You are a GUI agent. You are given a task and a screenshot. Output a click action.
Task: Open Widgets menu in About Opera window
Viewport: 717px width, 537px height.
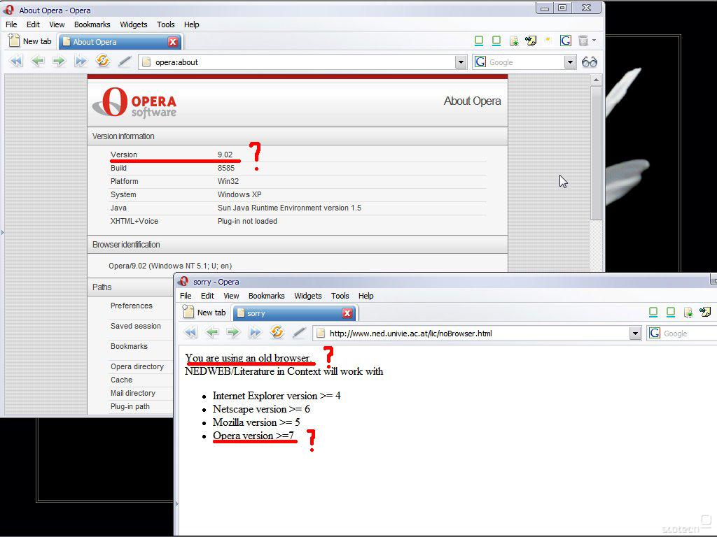coord(134,24)
